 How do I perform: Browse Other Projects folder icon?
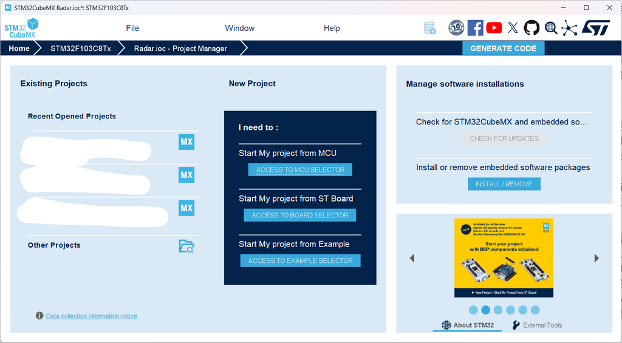pyautogui.click(x=186, y=246)
